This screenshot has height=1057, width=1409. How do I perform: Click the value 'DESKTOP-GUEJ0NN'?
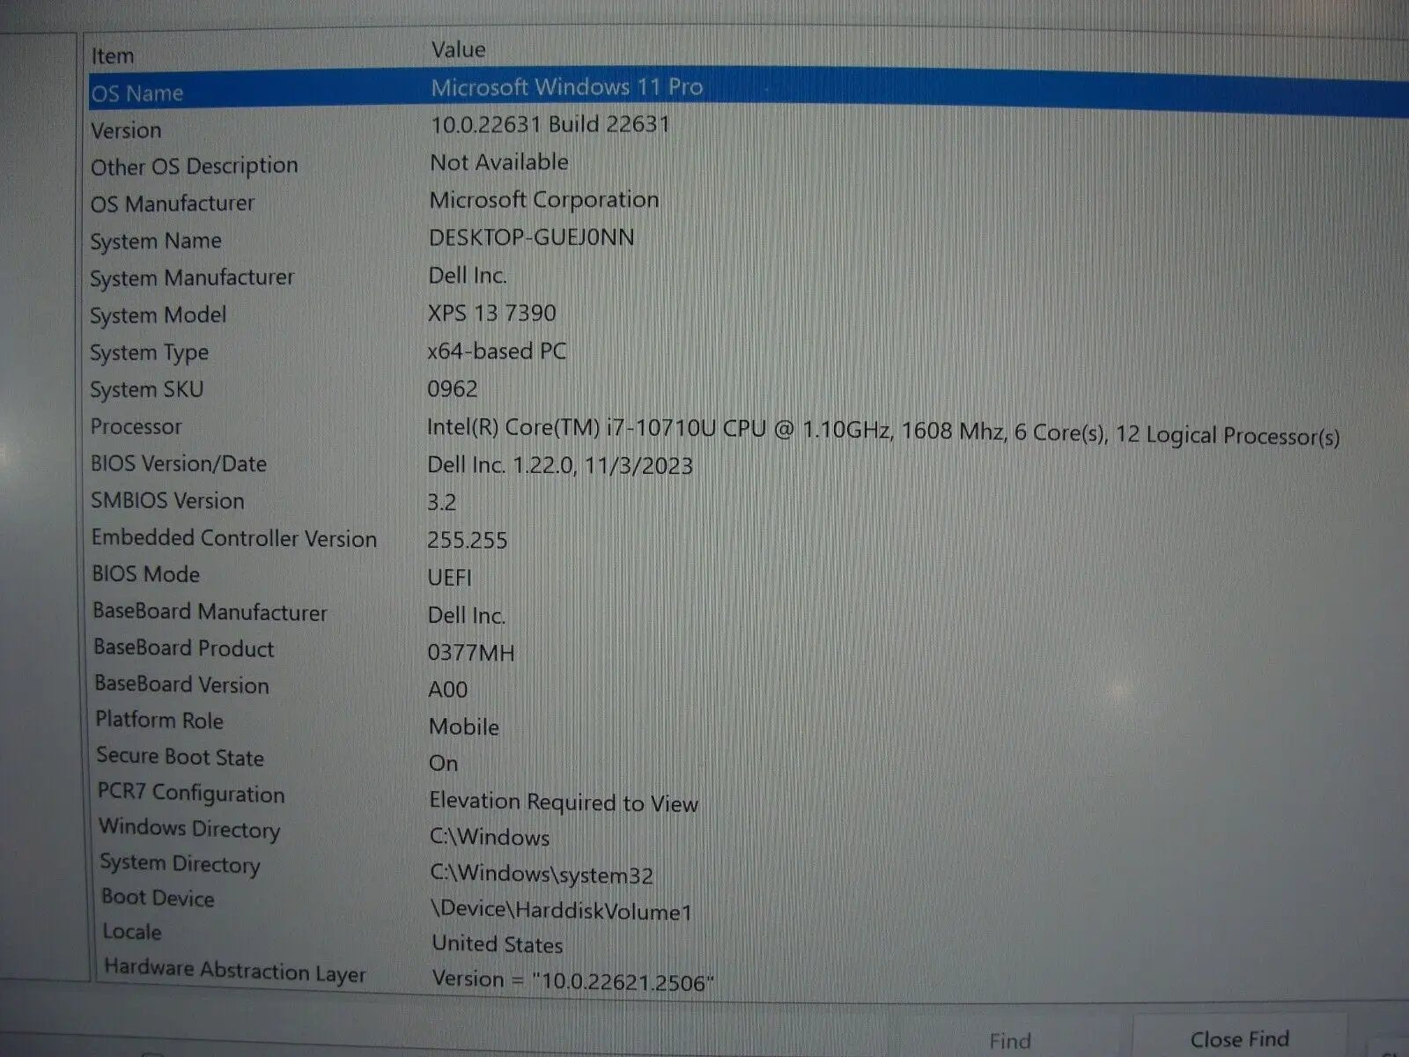[531, 238]
